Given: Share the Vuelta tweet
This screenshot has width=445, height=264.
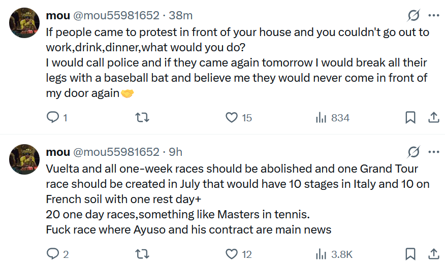Looking at the screenshot, I should [x=434, y=254].
